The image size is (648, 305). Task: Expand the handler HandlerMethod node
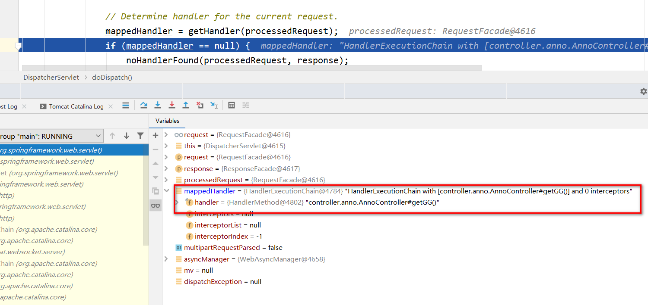pyautogui.click(x=177, y=202)
